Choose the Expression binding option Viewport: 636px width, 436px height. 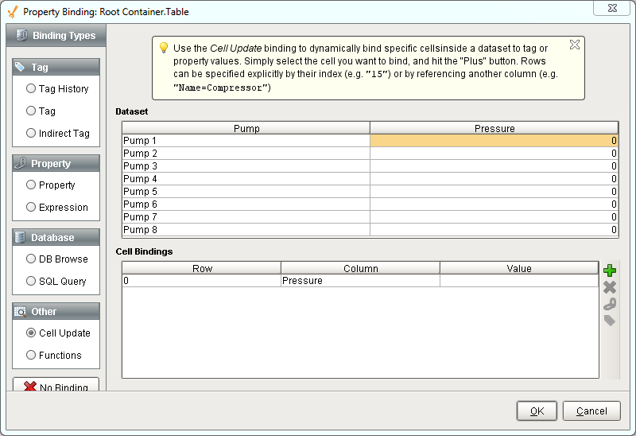coord(32,208)
